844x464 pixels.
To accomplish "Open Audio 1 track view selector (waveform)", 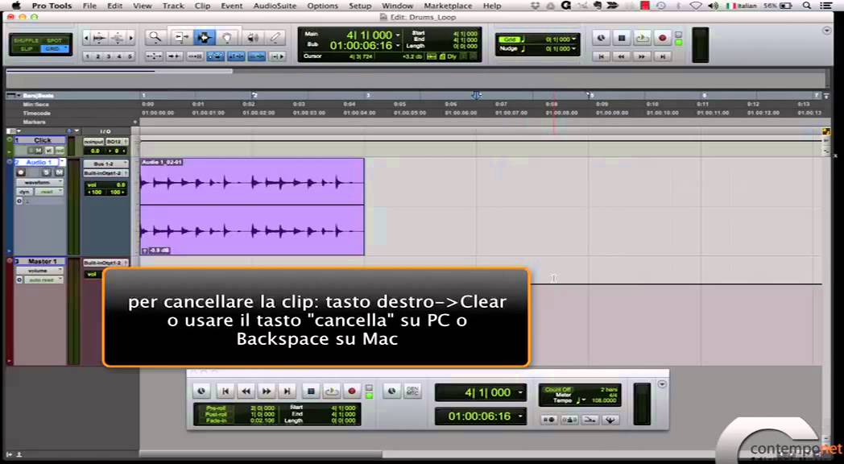I will coord(39,183).
